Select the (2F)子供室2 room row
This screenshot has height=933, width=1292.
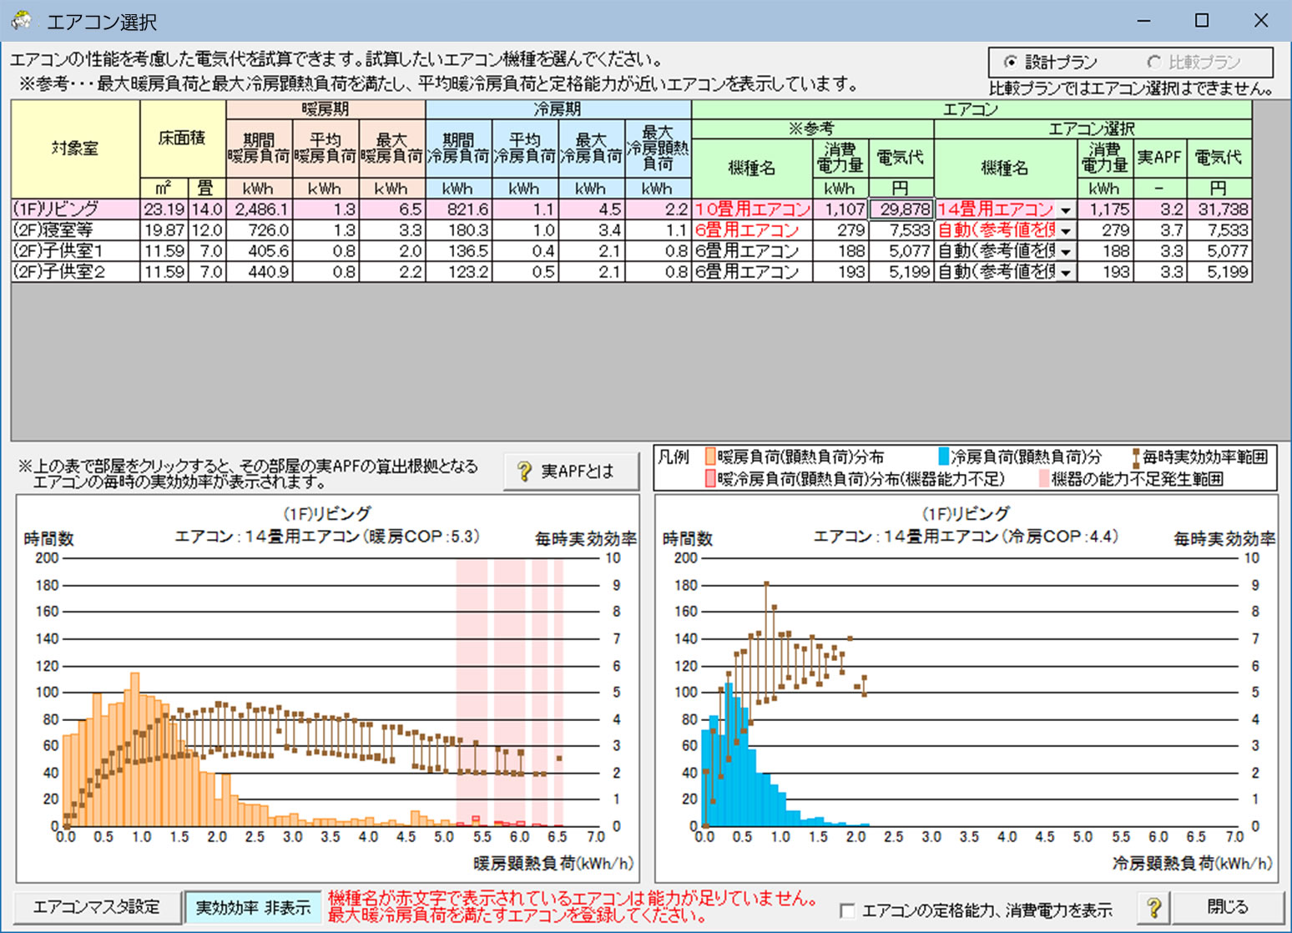tap(631, 272)
